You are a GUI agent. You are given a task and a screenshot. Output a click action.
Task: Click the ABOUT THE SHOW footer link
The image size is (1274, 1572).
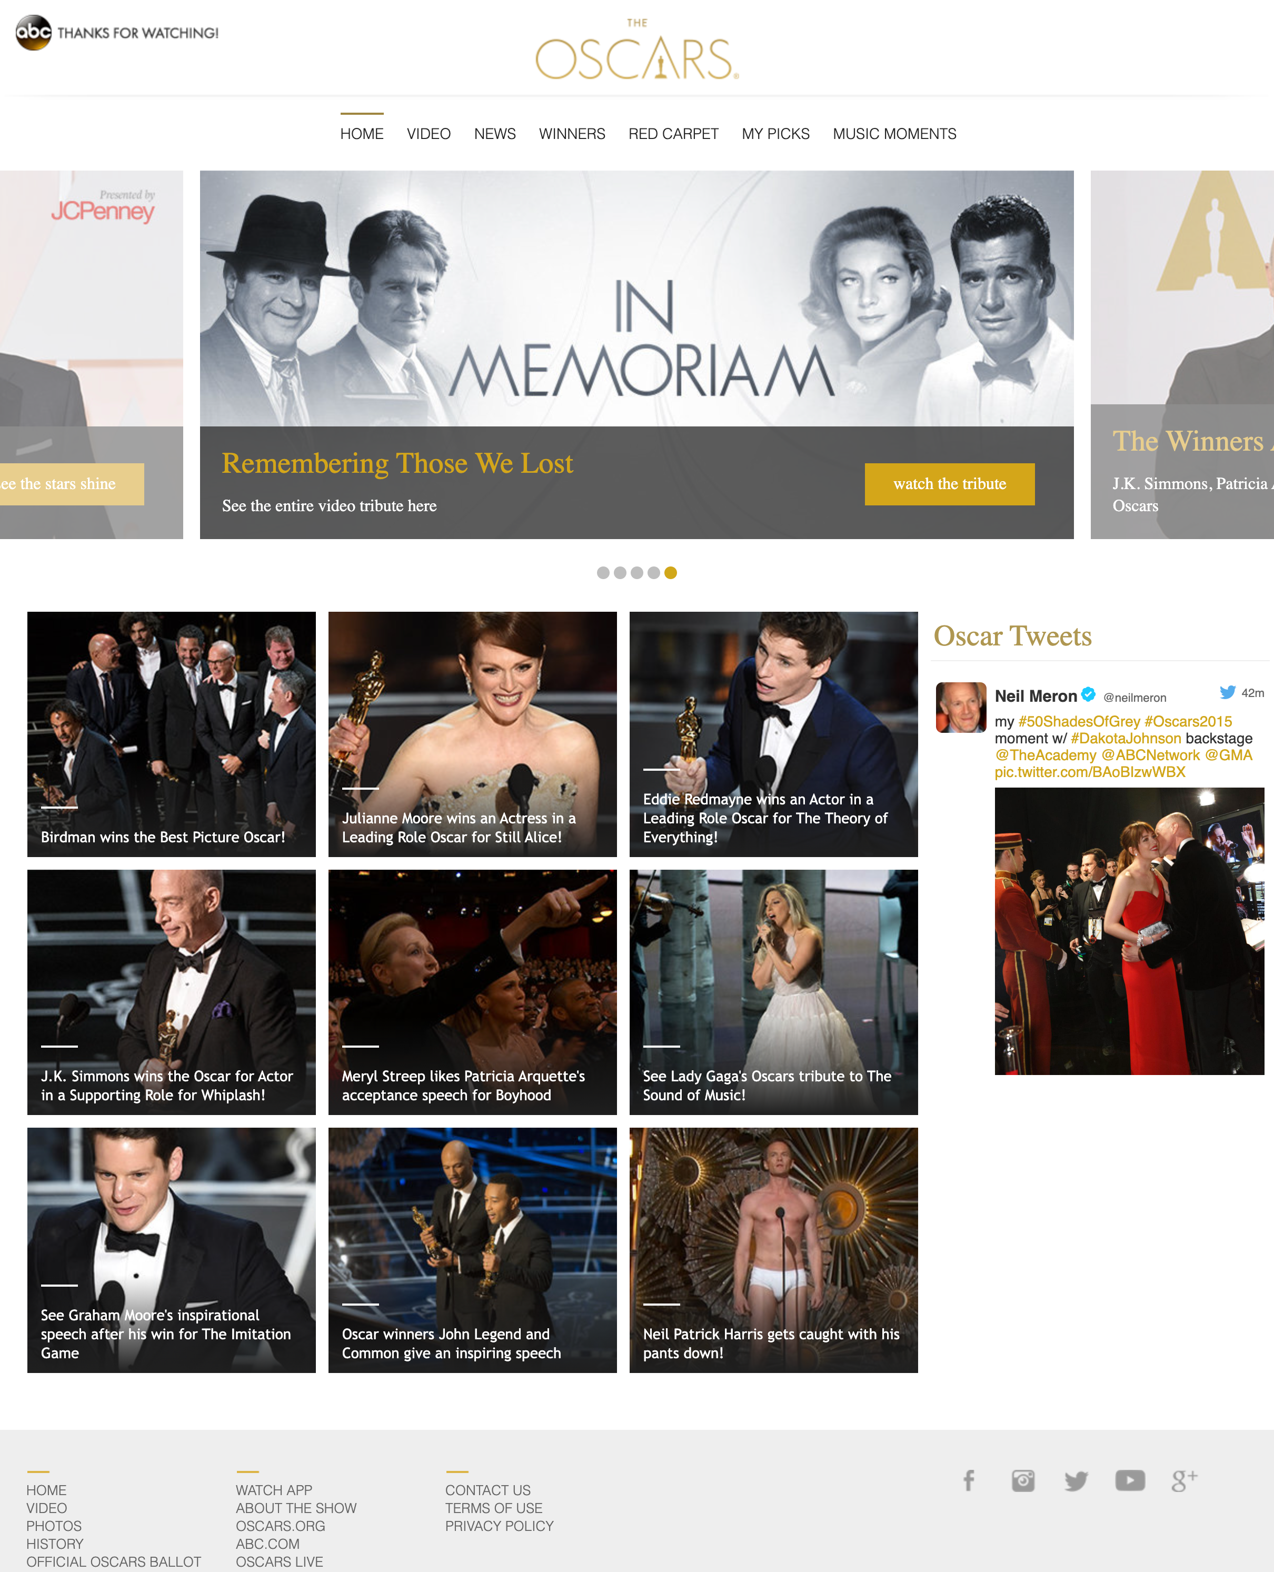(x=296, y=1507)
